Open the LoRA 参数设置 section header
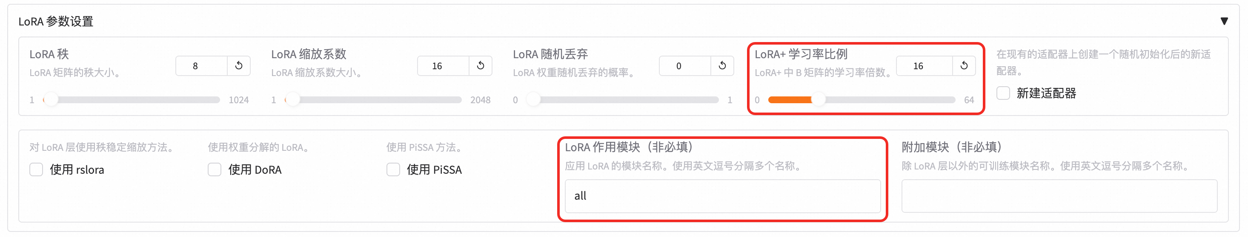The width and height of the screenshot is (1248, 237). (56, 21)
